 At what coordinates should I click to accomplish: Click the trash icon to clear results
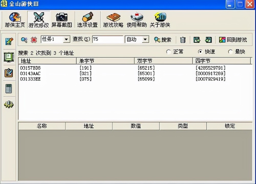183,40
